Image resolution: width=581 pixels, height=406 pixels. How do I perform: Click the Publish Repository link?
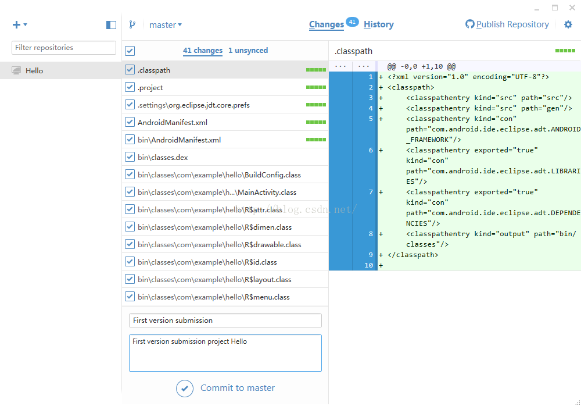coord(512,24)
